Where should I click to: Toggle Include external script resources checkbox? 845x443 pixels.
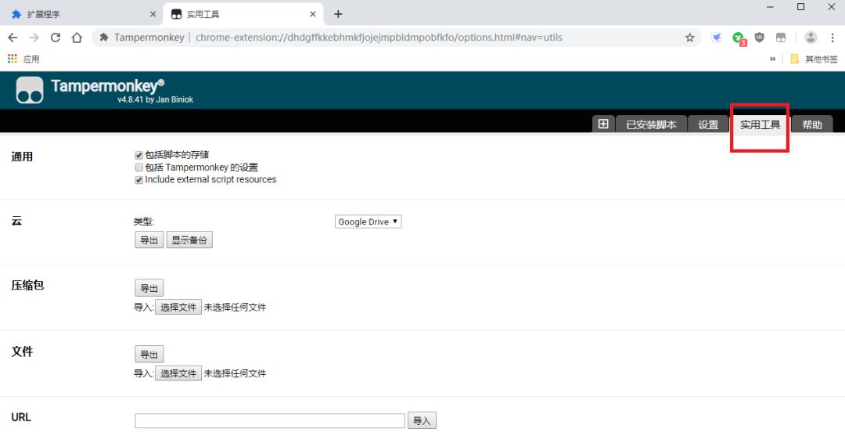pos(139,180)
